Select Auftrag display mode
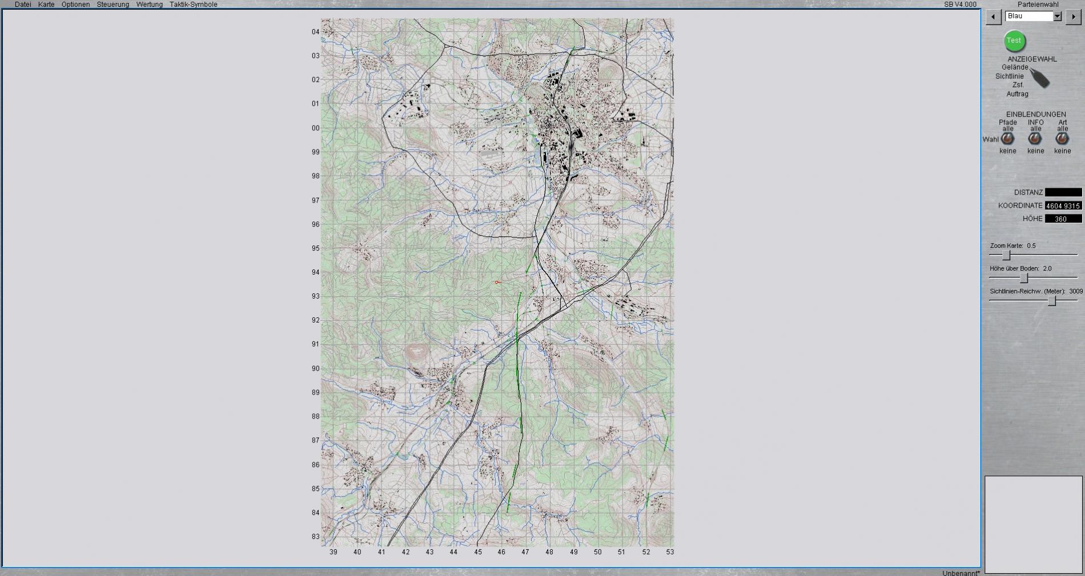The height and width of the screenshot is (576, 1085). [1017, 94]
